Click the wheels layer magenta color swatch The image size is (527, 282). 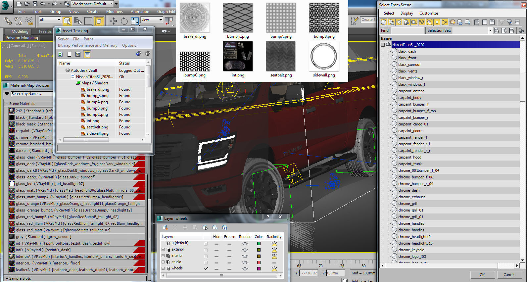(x=259, y=269)
